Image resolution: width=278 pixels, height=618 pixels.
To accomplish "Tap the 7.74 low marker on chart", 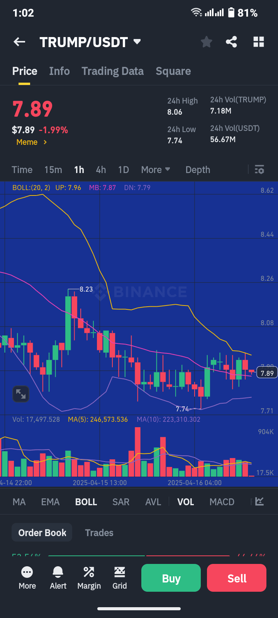I will (183, 409).
